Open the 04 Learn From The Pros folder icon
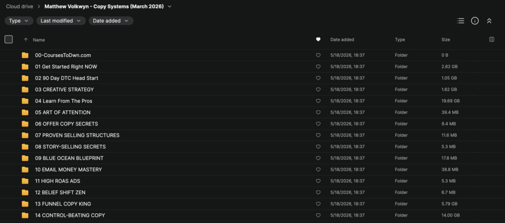Viewport: 505px width, 223px height. coord(25,101)
